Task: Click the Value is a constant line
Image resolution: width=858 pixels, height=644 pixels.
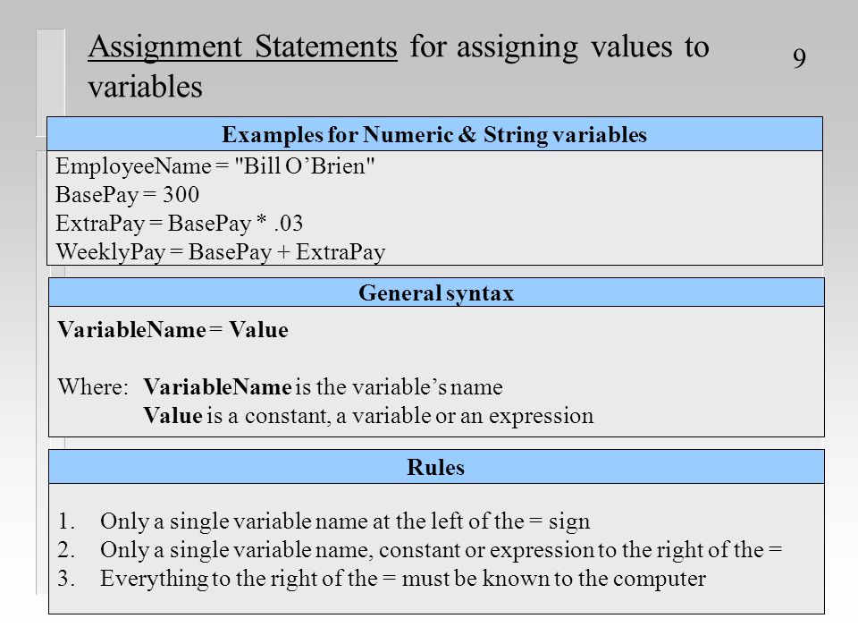Action: point(368,416)
